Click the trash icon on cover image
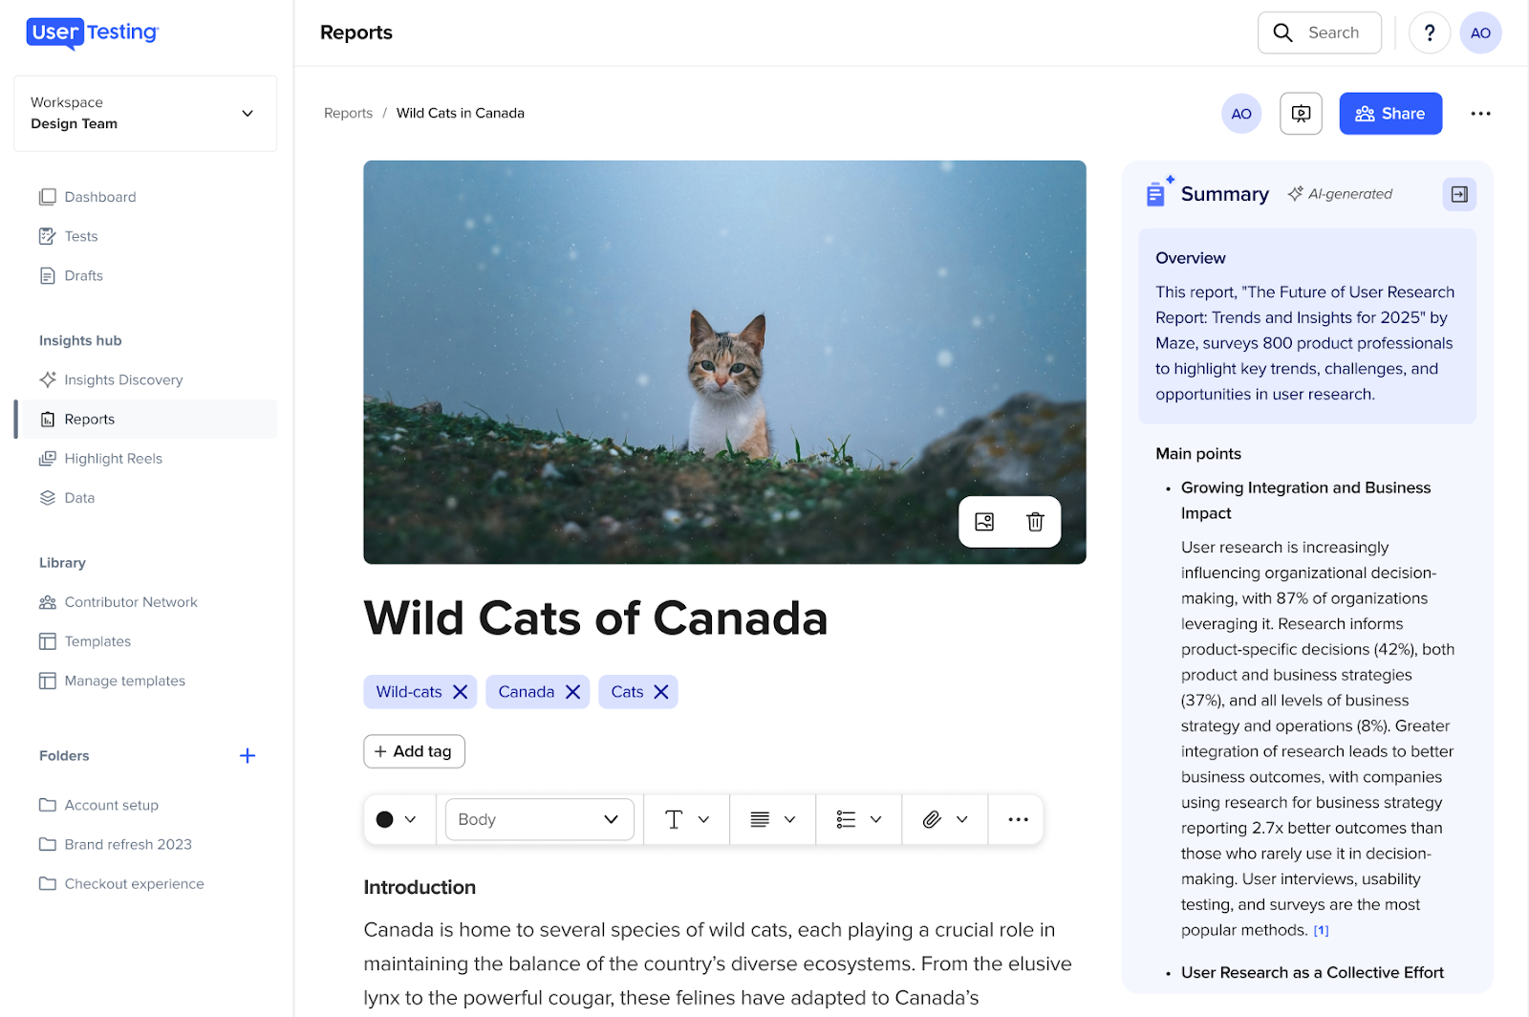 pyautogui.click(x=1035, y=522)
